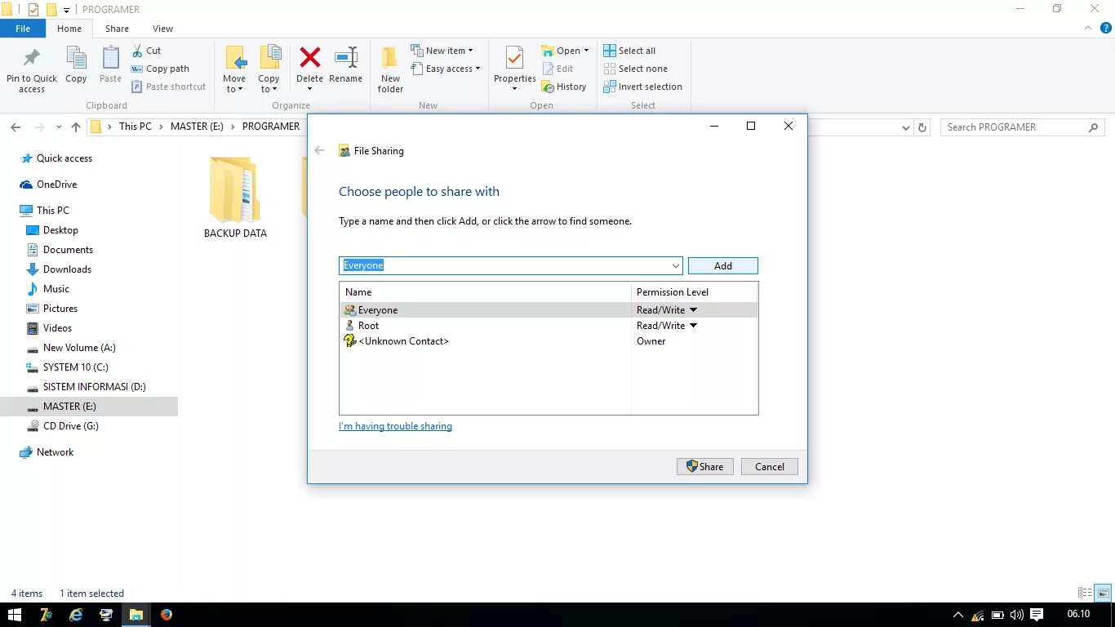This screenshot has width=1115, height=627.
Task: Open the New item dropdown
Action: 442,51
